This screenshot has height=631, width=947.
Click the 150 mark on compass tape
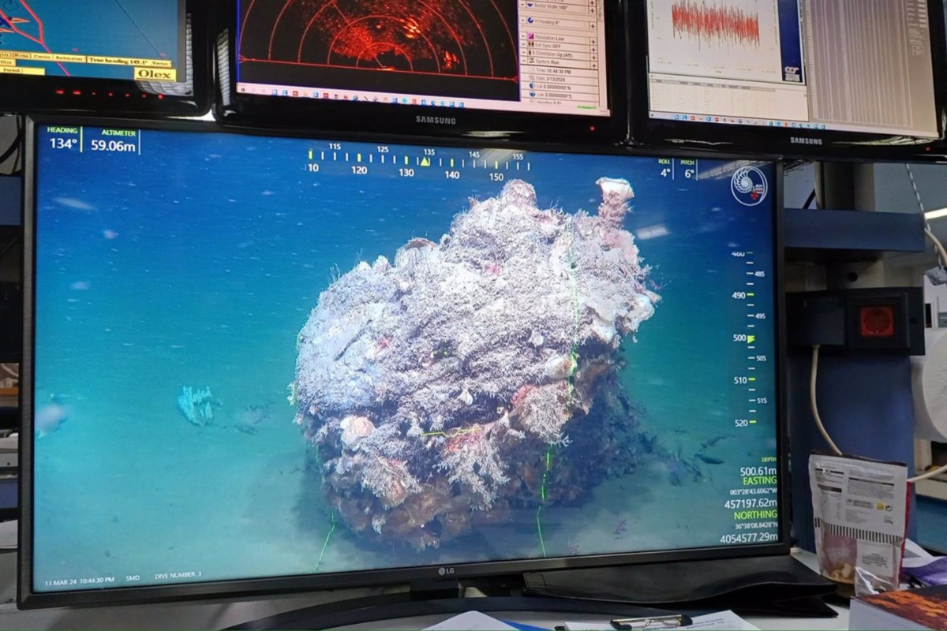pyautogui.click(x=496, y=176)
